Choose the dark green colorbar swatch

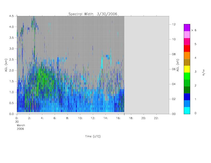pos(187,90)
